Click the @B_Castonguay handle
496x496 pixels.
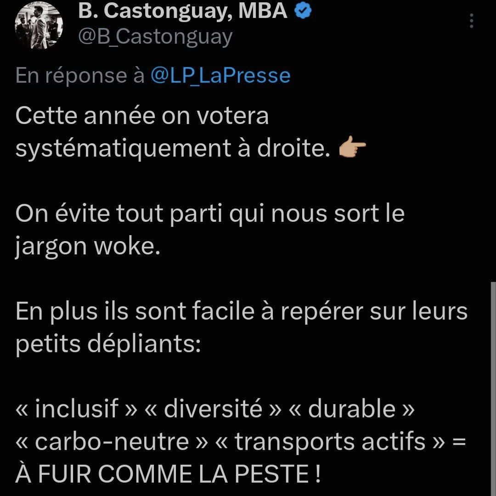pos(155,37)
